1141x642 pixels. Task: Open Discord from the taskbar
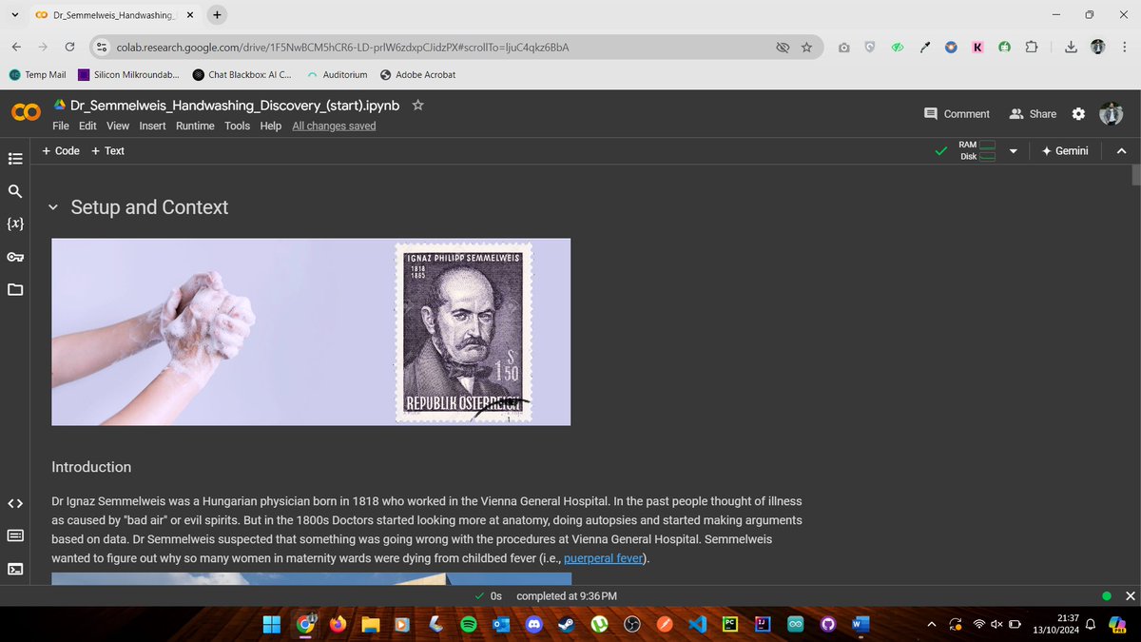[533, 624]
